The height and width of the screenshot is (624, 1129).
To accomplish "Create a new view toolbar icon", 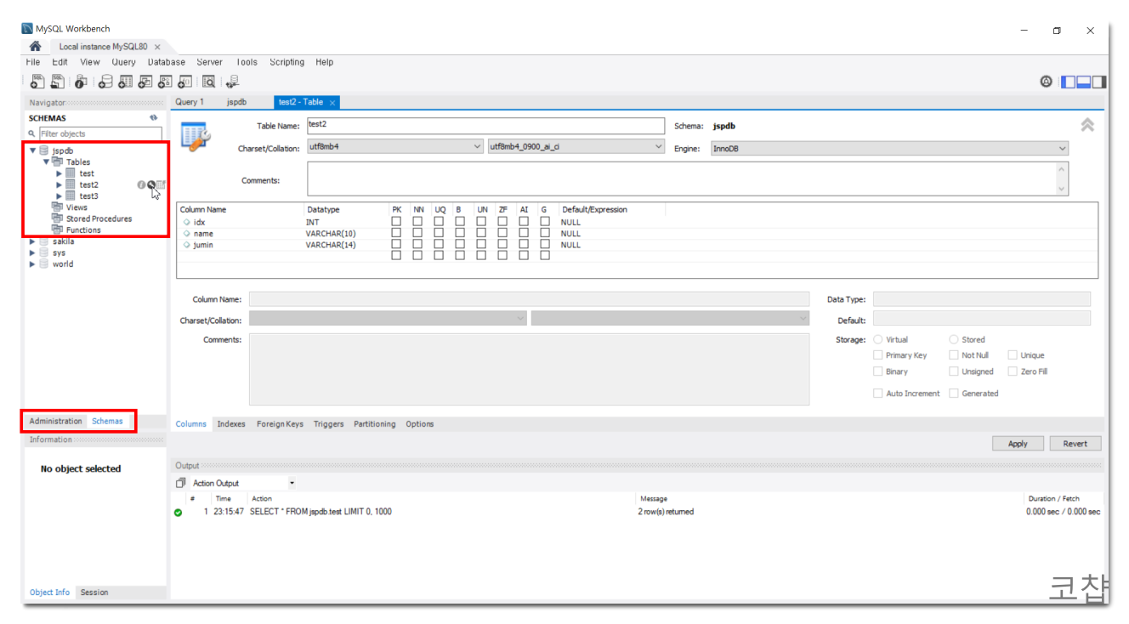I will coord(145,82).
